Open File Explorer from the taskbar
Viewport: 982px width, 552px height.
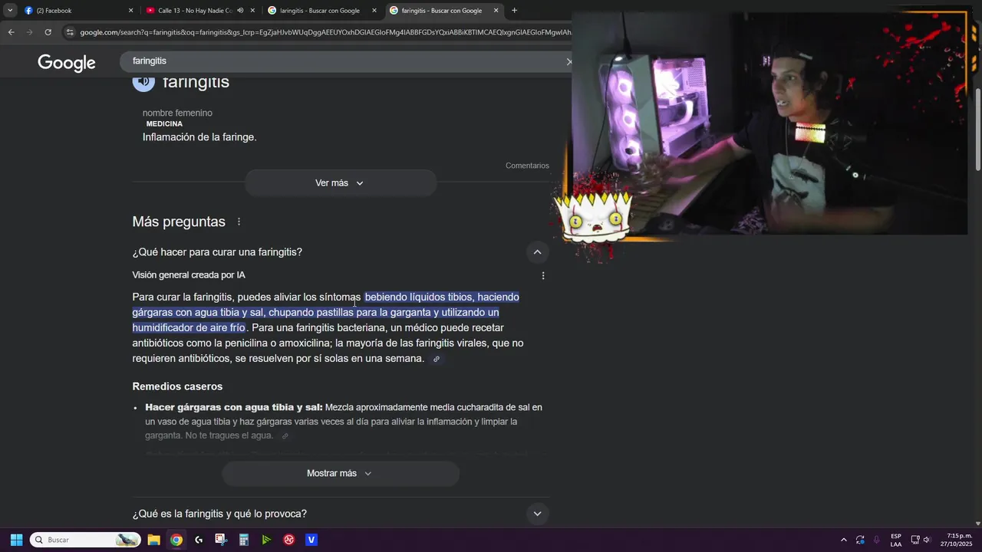[x=153, y=540]
